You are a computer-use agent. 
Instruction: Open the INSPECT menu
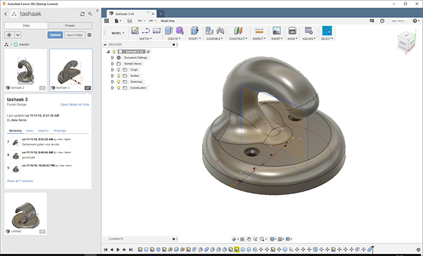tap(259, 39)
